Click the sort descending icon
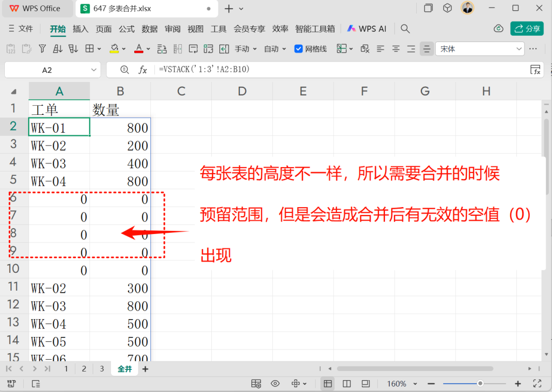This screenshot has width=552, height=392. pyautogui.click(x=73, y=49)
